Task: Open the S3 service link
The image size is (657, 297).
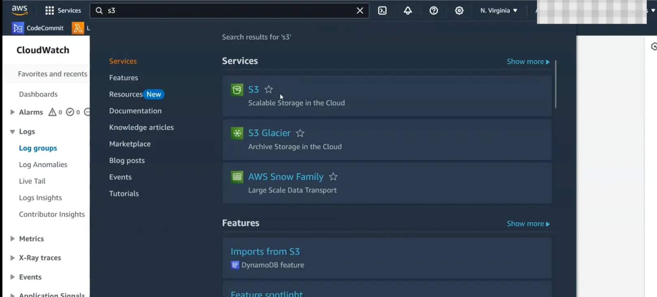Action: [x=253, y=89]
